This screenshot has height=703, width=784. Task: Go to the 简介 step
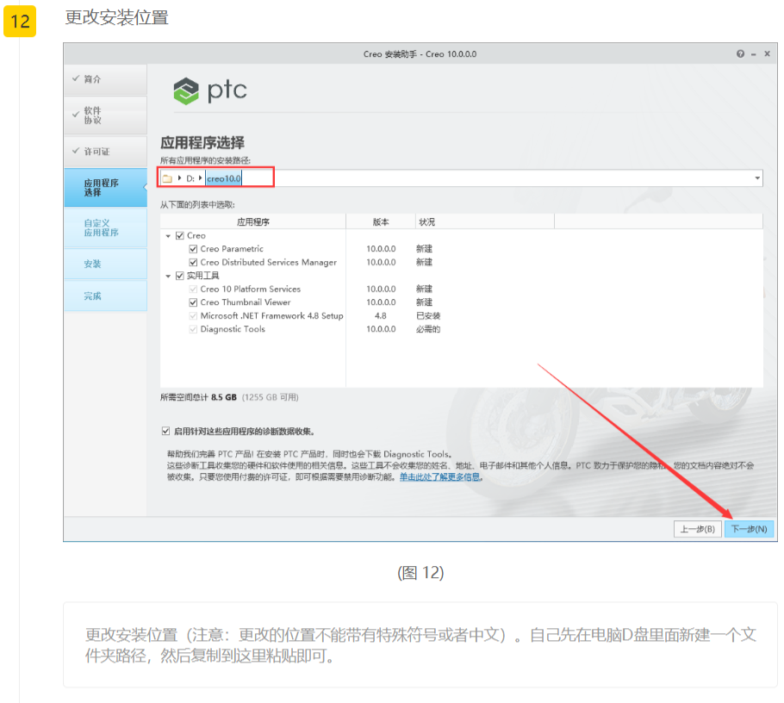105,79
